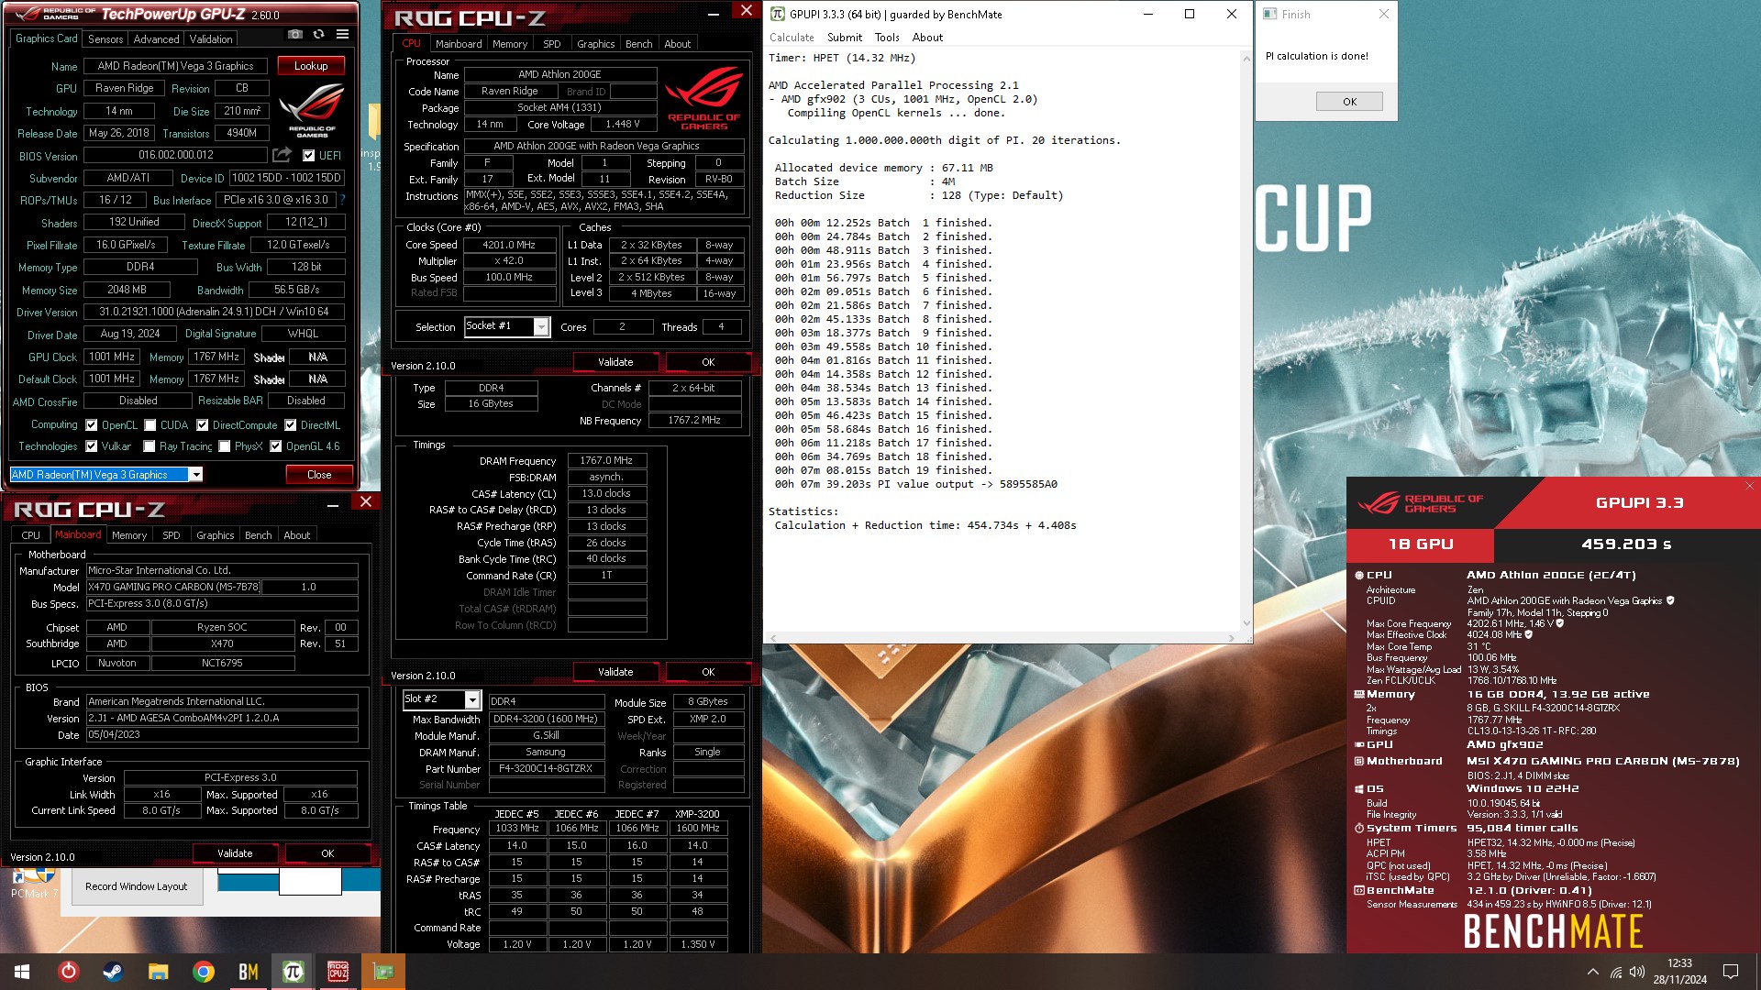This screenshot has height=990, width=1761.
Task: Click the Windows logo beside OS in BenchMate
Action: 1358,789
